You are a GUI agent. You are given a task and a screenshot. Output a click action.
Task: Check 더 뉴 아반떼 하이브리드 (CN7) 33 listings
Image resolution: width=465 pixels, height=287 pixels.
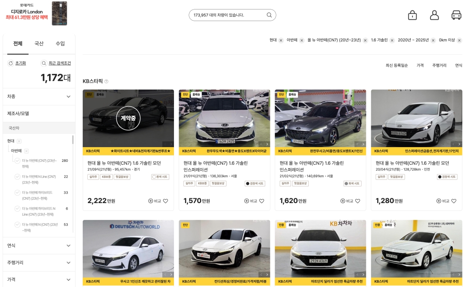point(17,193)
